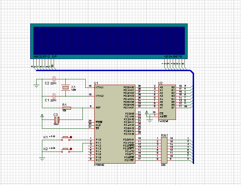Select capacitor C1 symbol

54,96
